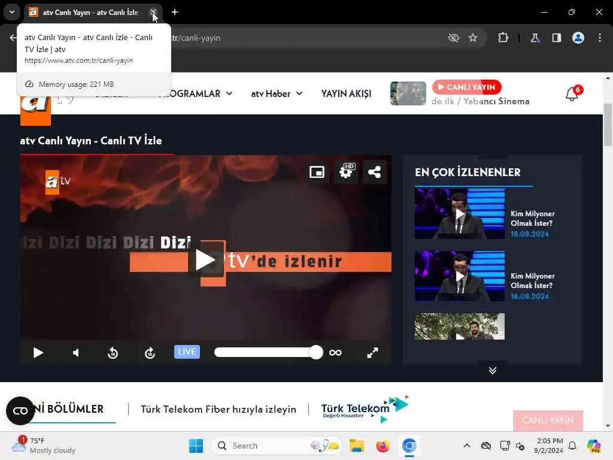Close the atv Canlı Yayın browser tab
The image size is (613, 460).
[153, 12]
